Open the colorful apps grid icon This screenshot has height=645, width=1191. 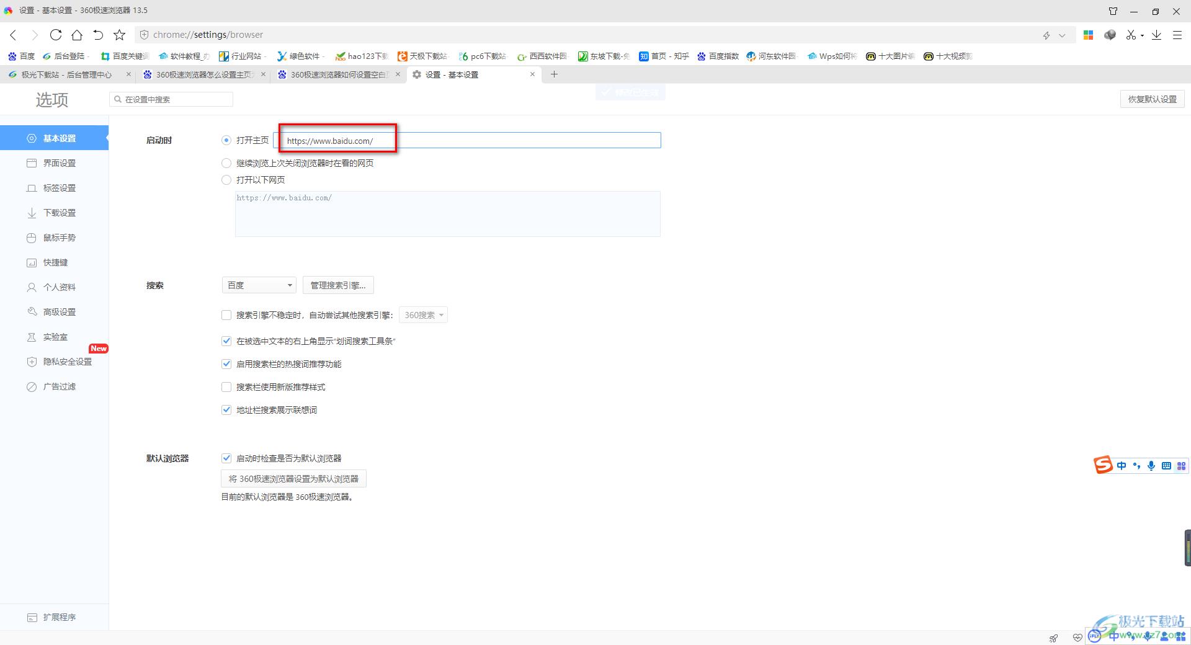click(1088, 35)
